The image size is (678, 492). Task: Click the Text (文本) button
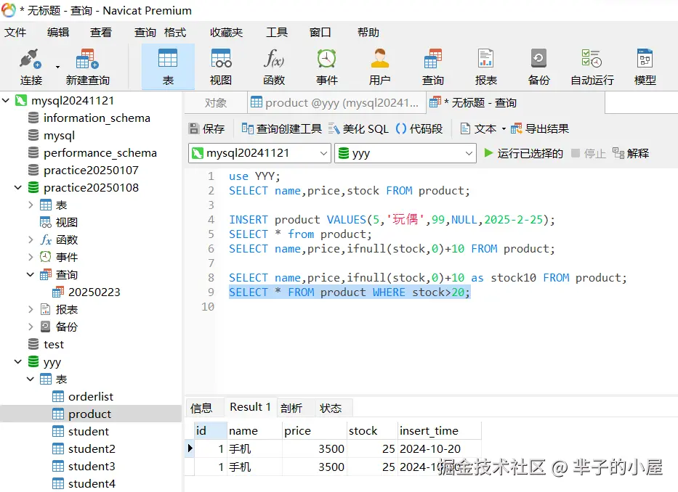click(x=478, y=128)
